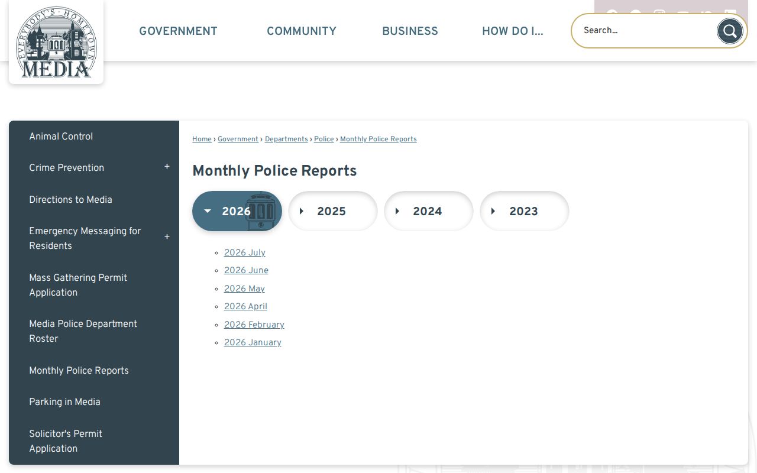Screen dimensions: 757x473
Task: Expand the Emergency Messaging for Residents plus icon
Action: [167, 237]
